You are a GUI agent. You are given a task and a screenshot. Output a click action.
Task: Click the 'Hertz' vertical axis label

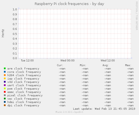[x=3, y=33]
